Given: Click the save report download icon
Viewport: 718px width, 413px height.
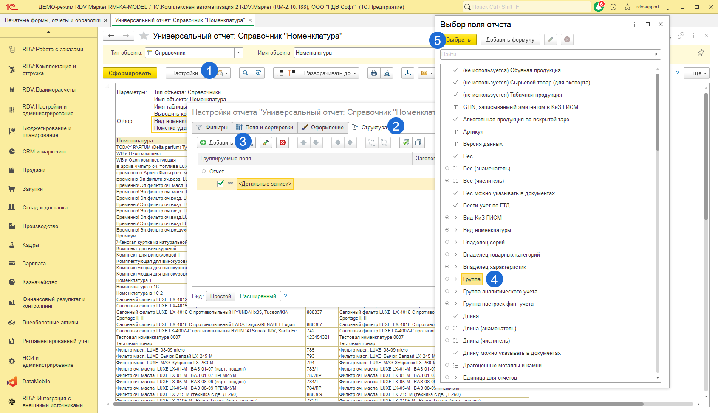Looking at the screenshot, I should (408, 73).
